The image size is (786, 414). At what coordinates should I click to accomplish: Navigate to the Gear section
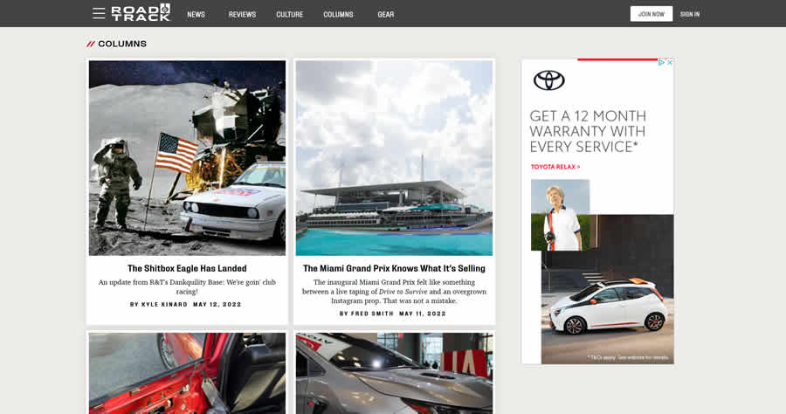coord(385,14)
